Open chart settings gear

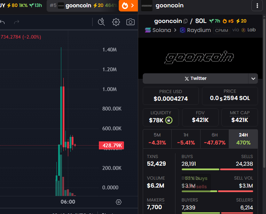[116, 22]
